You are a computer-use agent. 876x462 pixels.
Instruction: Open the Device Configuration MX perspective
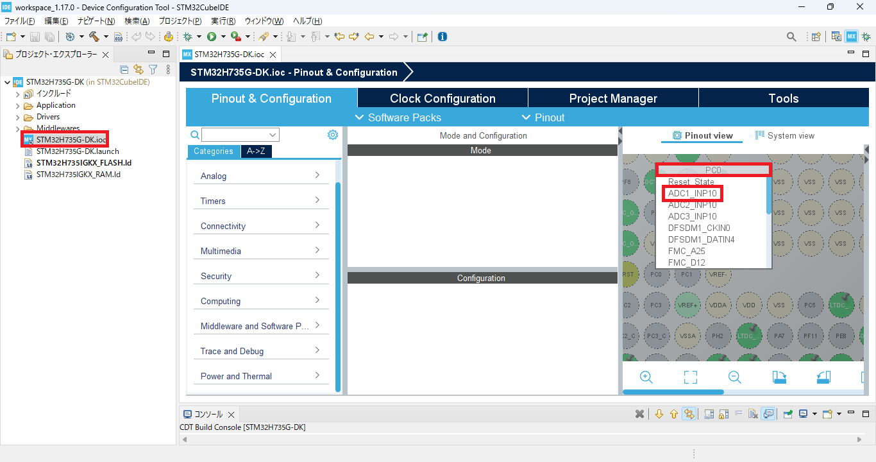coord(852,37)
